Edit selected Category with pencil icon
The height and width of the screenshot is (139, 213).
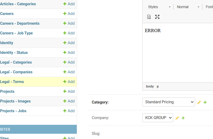(x=199, y=102)
